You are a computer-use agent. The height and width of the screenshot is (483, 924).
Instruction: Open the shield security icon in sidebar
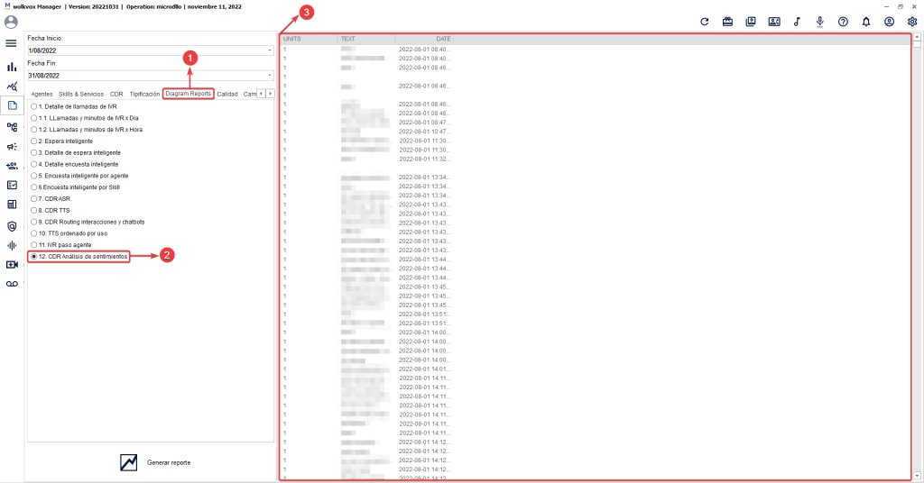tap(12, 226)
